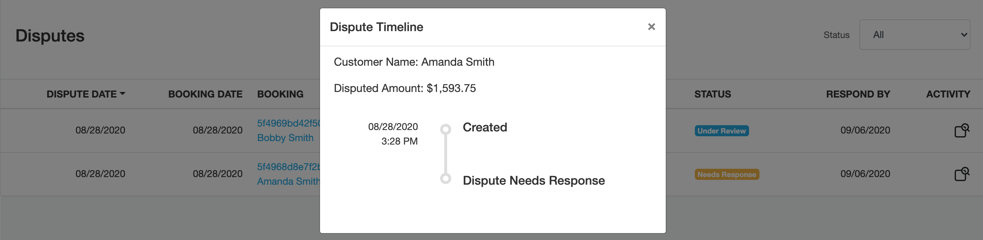Close the Dispute Timeline dialog
The height and width of the screenshot is (240, 983).
(652, 27)
